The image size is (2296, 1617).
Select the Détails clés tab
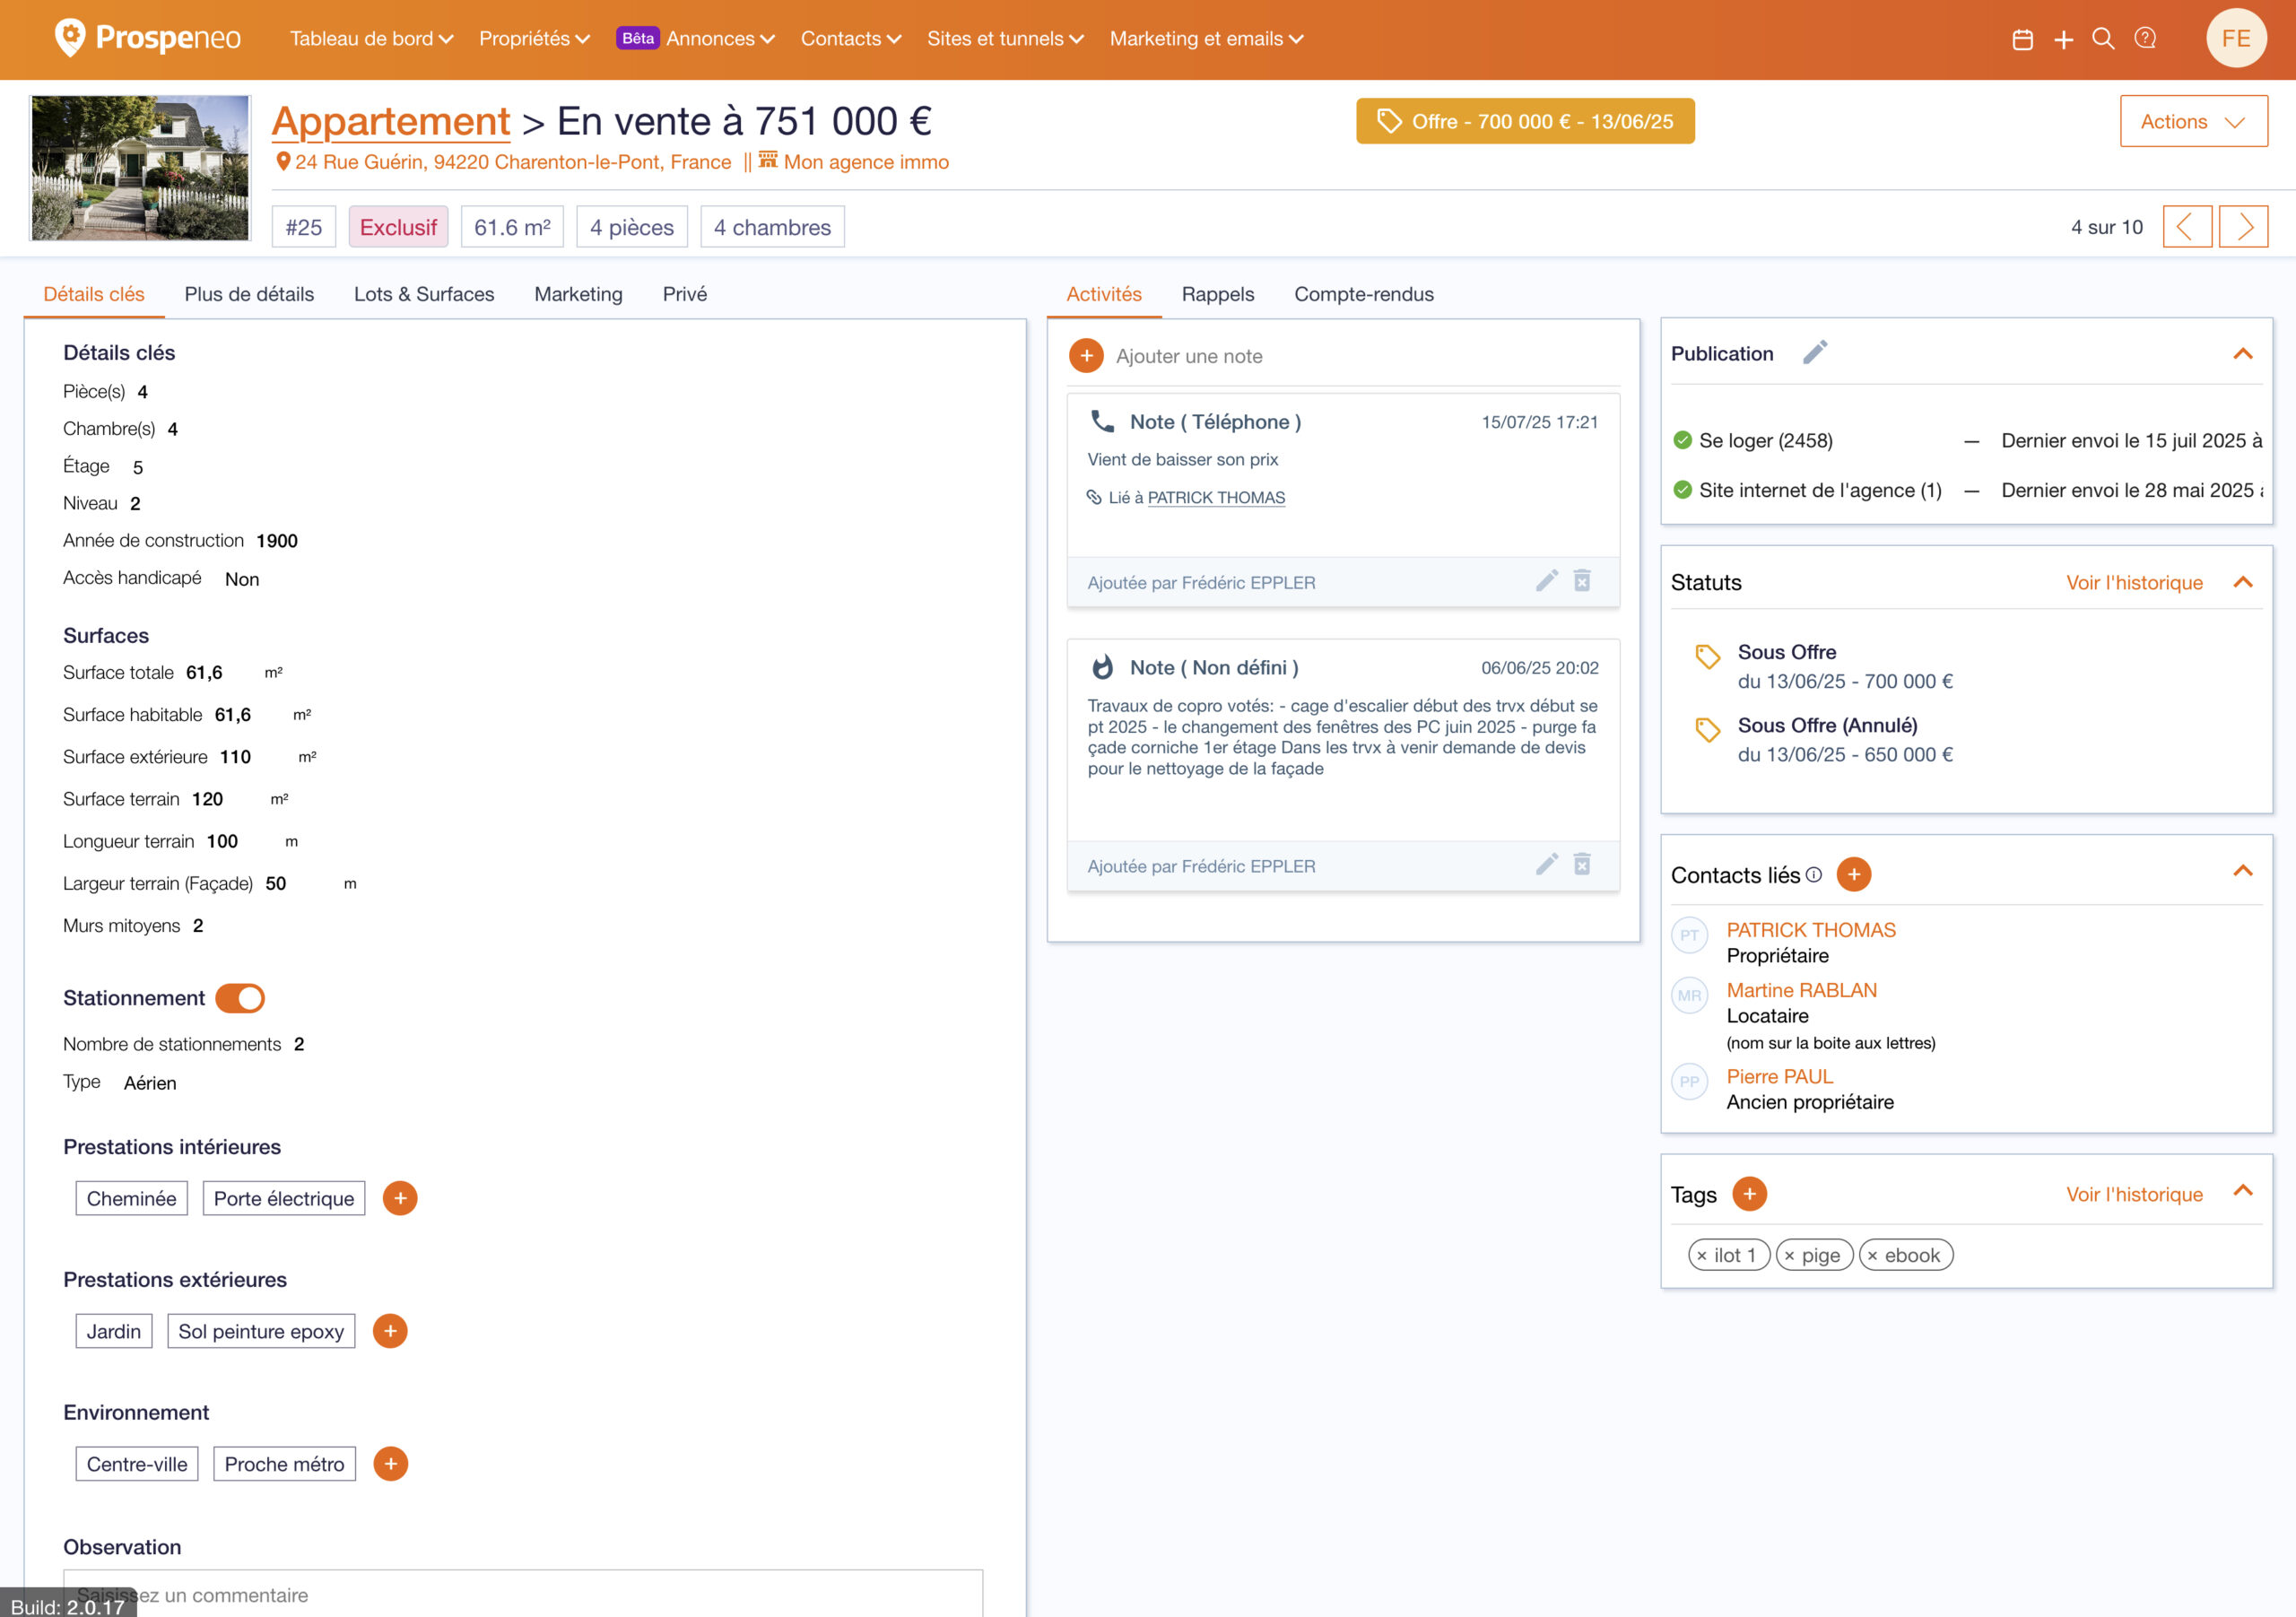tap(94, 294)
